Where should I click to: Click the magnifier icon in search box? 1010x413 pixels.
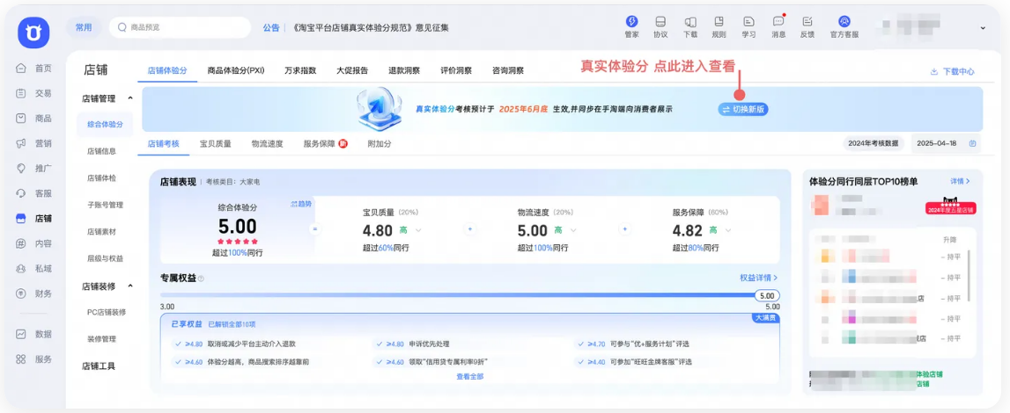(x=122, y=27)
